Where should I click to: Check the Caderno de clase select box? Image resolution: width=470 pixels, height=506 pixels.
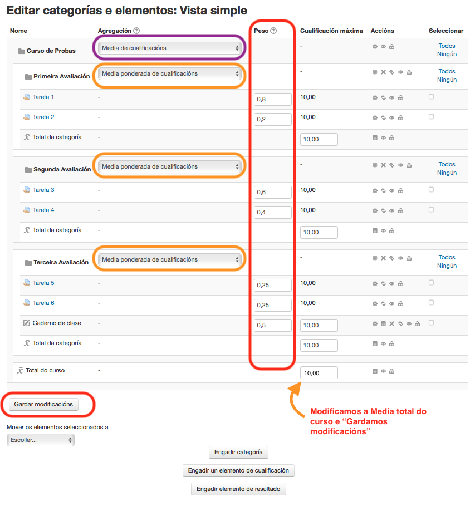[431, 323]
